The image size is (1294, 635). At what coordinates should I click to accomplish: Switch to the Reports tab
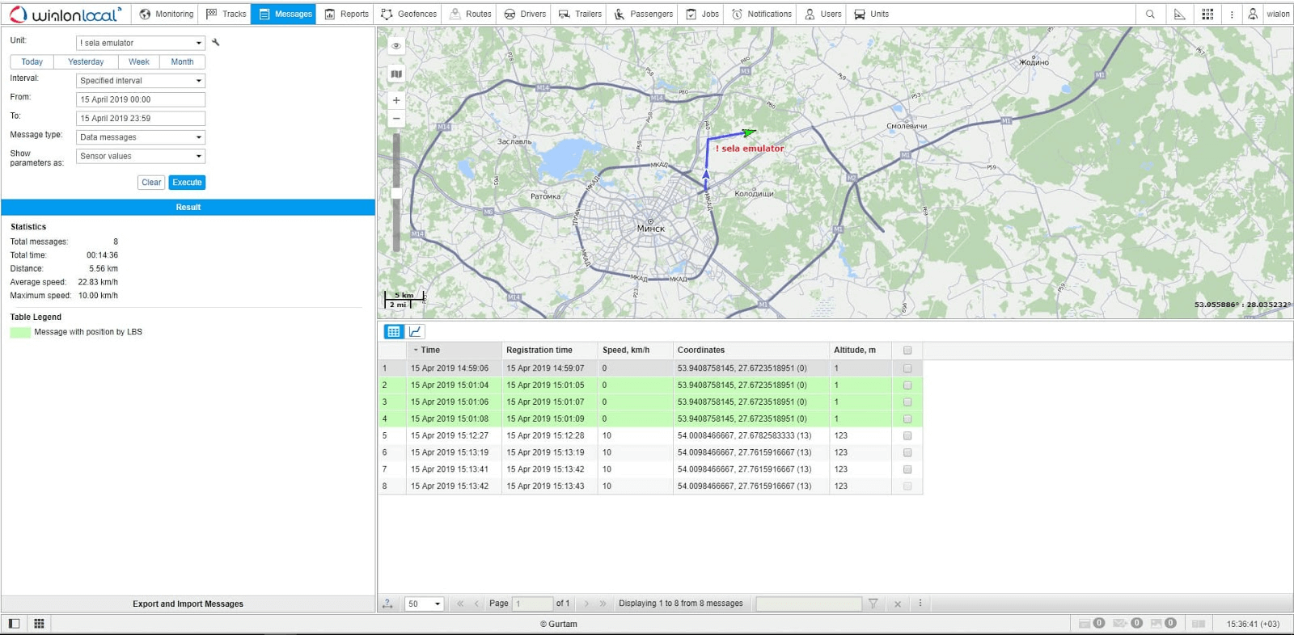click(346, 14)
